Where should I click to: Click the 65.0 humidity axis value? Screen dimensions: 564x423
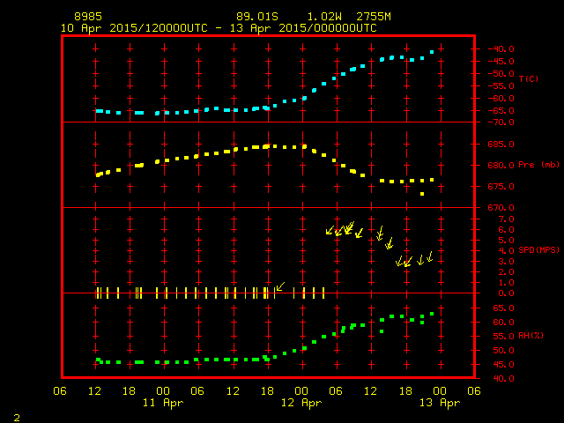(x=503, y=308)
